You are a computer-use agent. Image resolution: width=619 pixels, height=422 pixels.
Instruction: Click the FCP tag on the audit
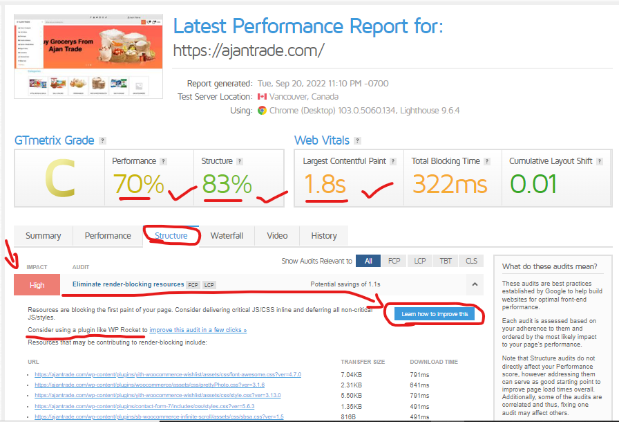(x=193, y=285)
